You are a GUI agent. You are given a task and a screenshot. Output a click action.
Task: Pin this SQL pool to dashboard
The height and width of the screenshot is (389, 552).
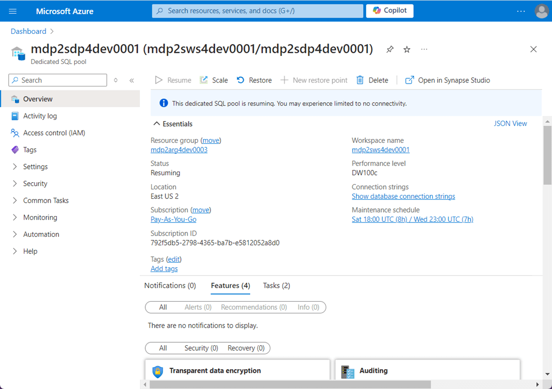(x=390, y=49)
